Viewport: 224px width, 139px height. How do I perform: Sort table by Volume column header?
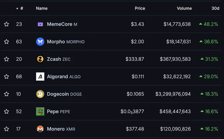click(x=184, y=8)
